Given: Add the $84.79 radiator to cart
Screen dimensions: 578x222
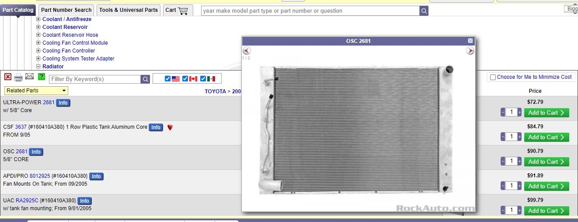Looking at the screenshot, I should (x=547, y=137).
